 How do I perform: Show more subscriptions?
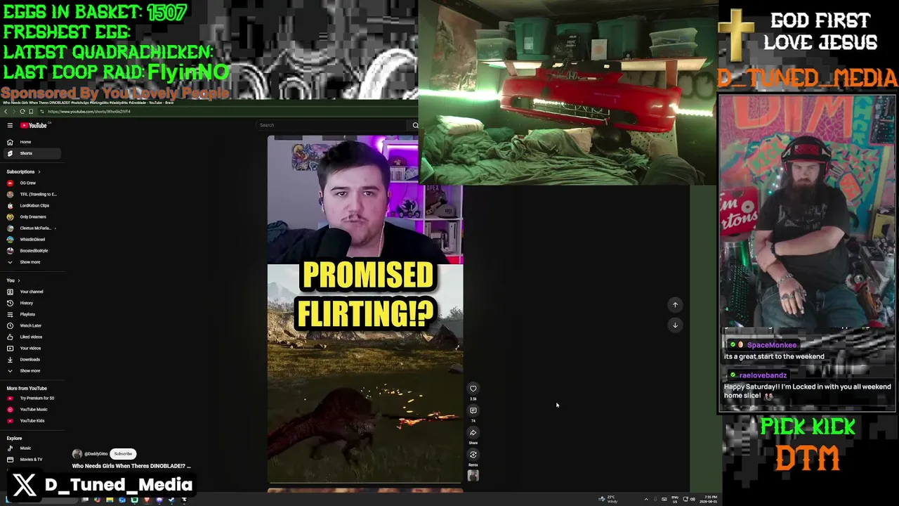[x=32, y=262]
